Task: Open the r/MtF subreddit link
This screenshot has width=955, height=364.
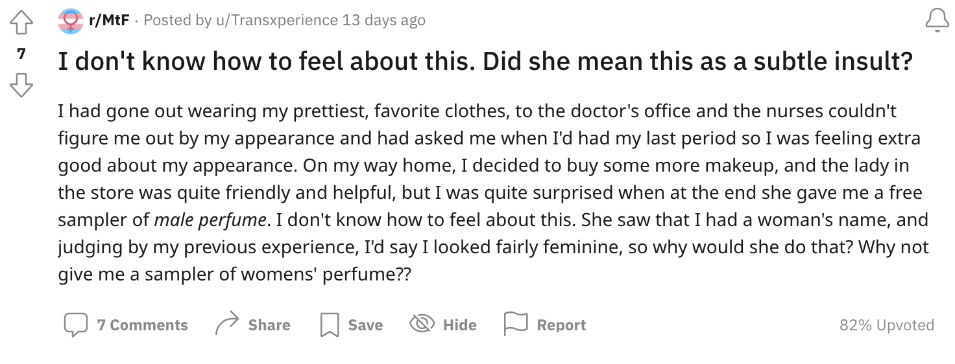Action: 109,21
